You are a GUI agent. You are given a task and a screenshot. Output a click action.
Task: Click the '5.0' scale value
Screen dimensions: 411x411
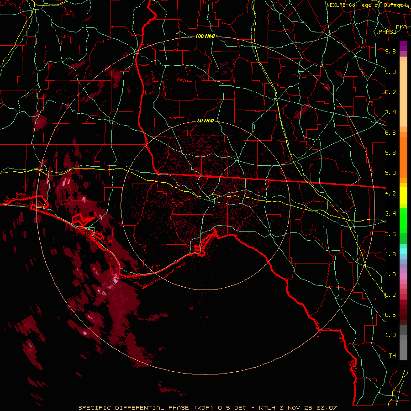390,173
